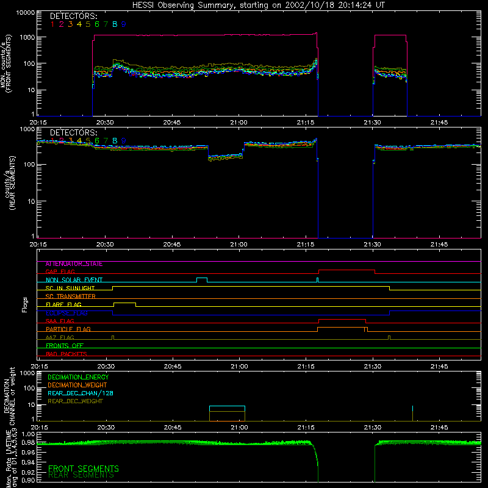The width and height of the screenshot is (488, 488).
Task: Select detector 6 in the rear segments legend
Action: point(97,141)
